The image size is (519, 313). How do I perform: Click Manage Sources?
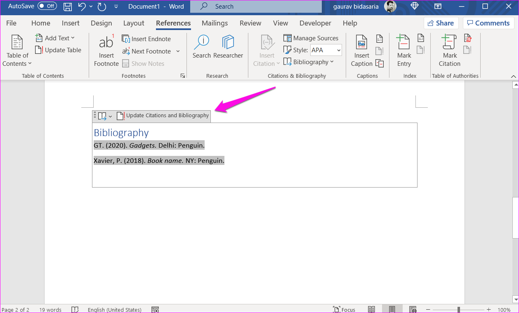[x=311, y=38]
